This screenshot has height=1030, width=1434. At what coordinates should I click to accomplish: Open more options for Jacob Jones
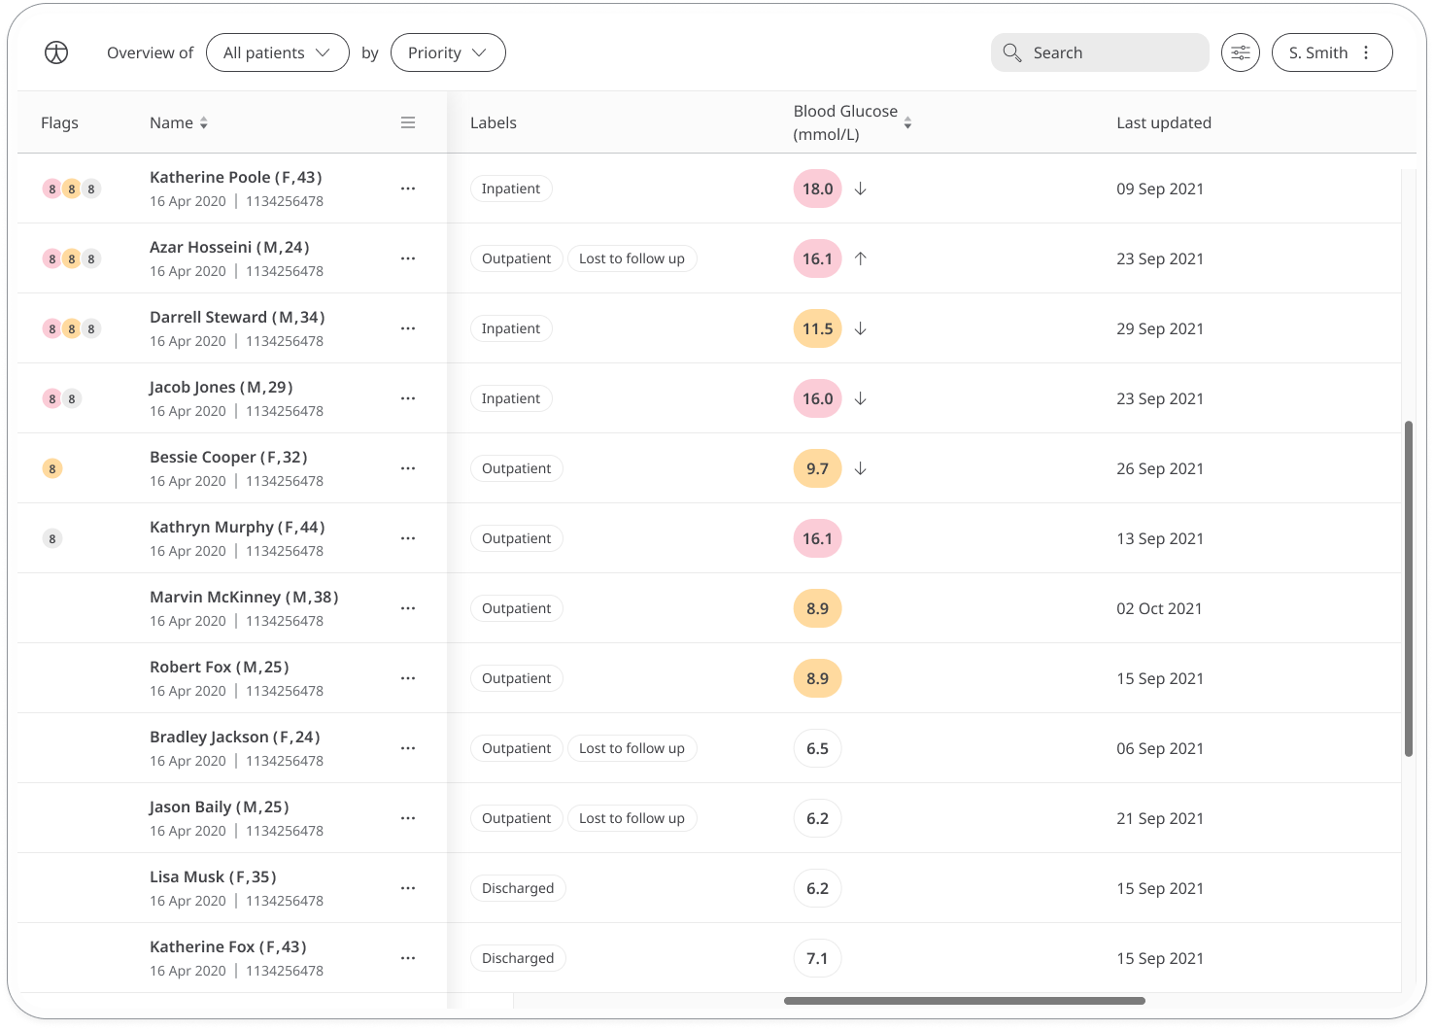coord(408,398)
